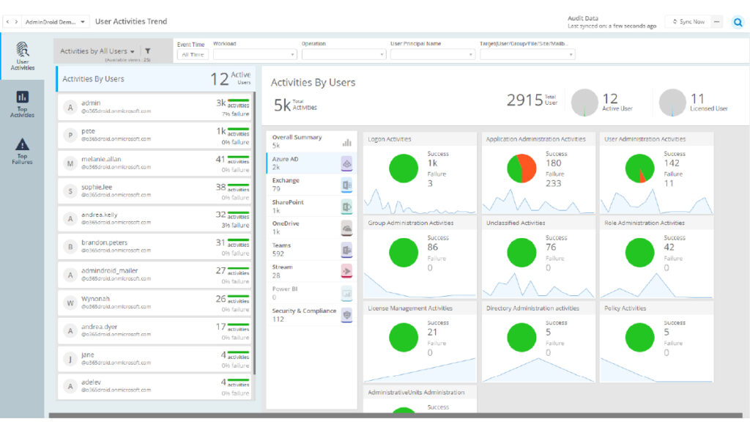Open the User Activities sidebar section
750x430 pixels.
coord(22,56)
